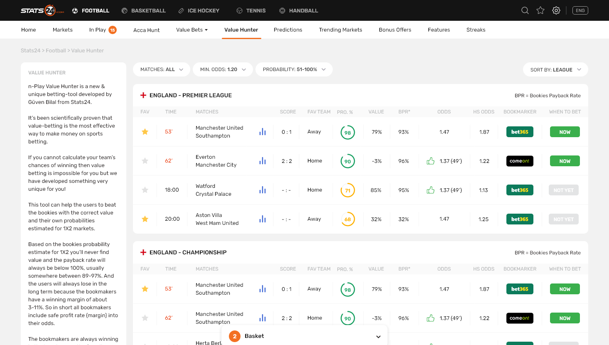The height and width of the screenshot is (345, 609).
Task: Mark Watford vs Crystal Palace as favorite
Action: click(145, 190)
